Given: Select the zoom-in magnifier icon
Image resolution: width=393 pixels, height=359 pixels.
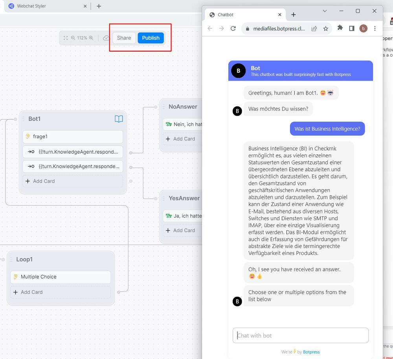Looking at the screenshot, I should click(91, 38).
